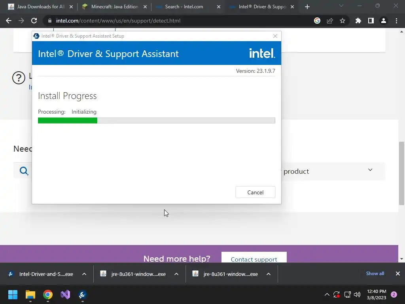405x304 pixels.
Task: Open File Explorer from taskbar
Action: 30,294
